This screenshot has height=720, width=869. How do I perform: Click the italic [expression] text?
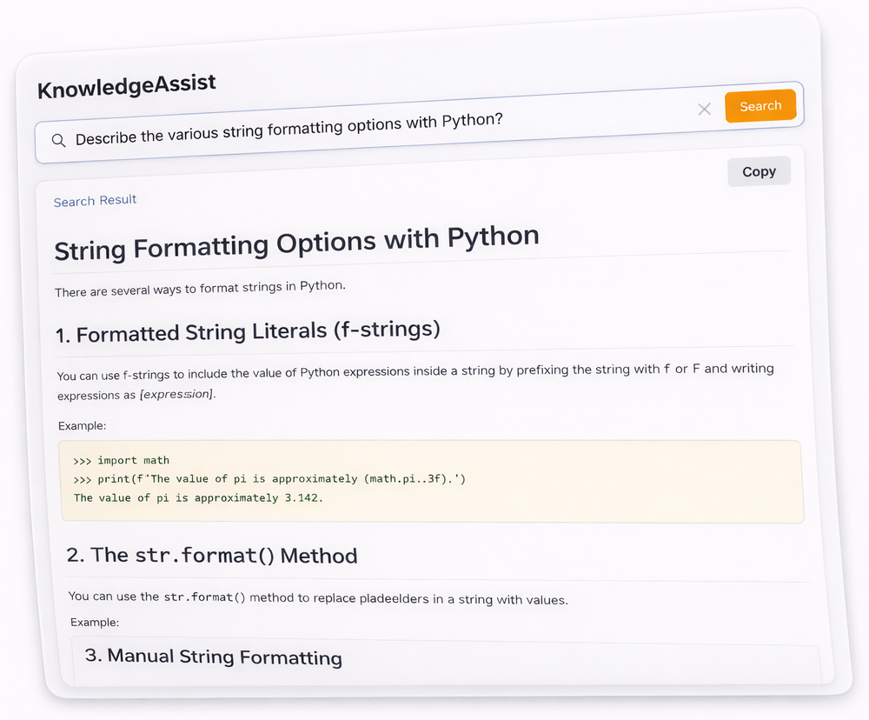pyautogui.click(x=176, y=395)
